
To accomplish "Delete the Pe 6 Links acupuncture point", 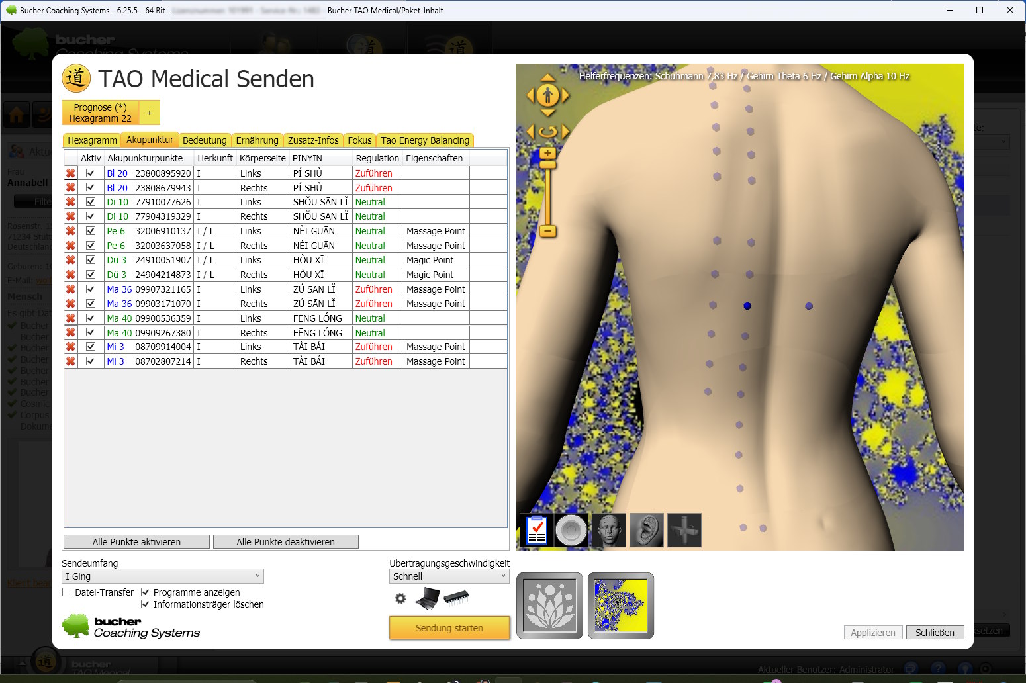I will click(x=71, y=231).
